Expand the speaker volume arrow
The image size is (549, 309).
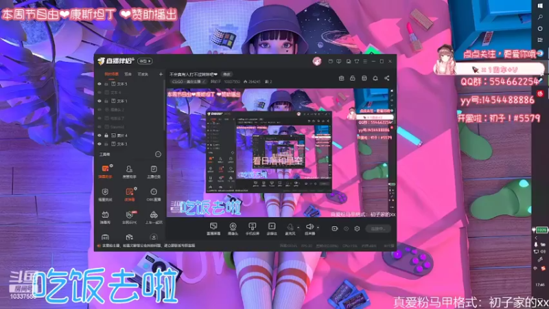coord(318,227)
